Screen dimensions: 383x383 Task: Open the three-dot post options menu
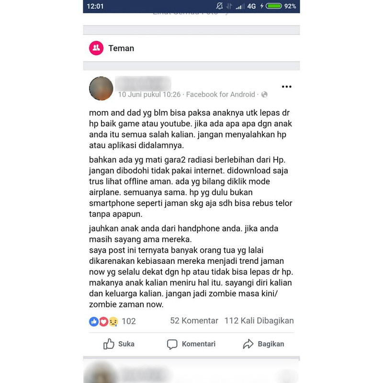coord(286,87)
